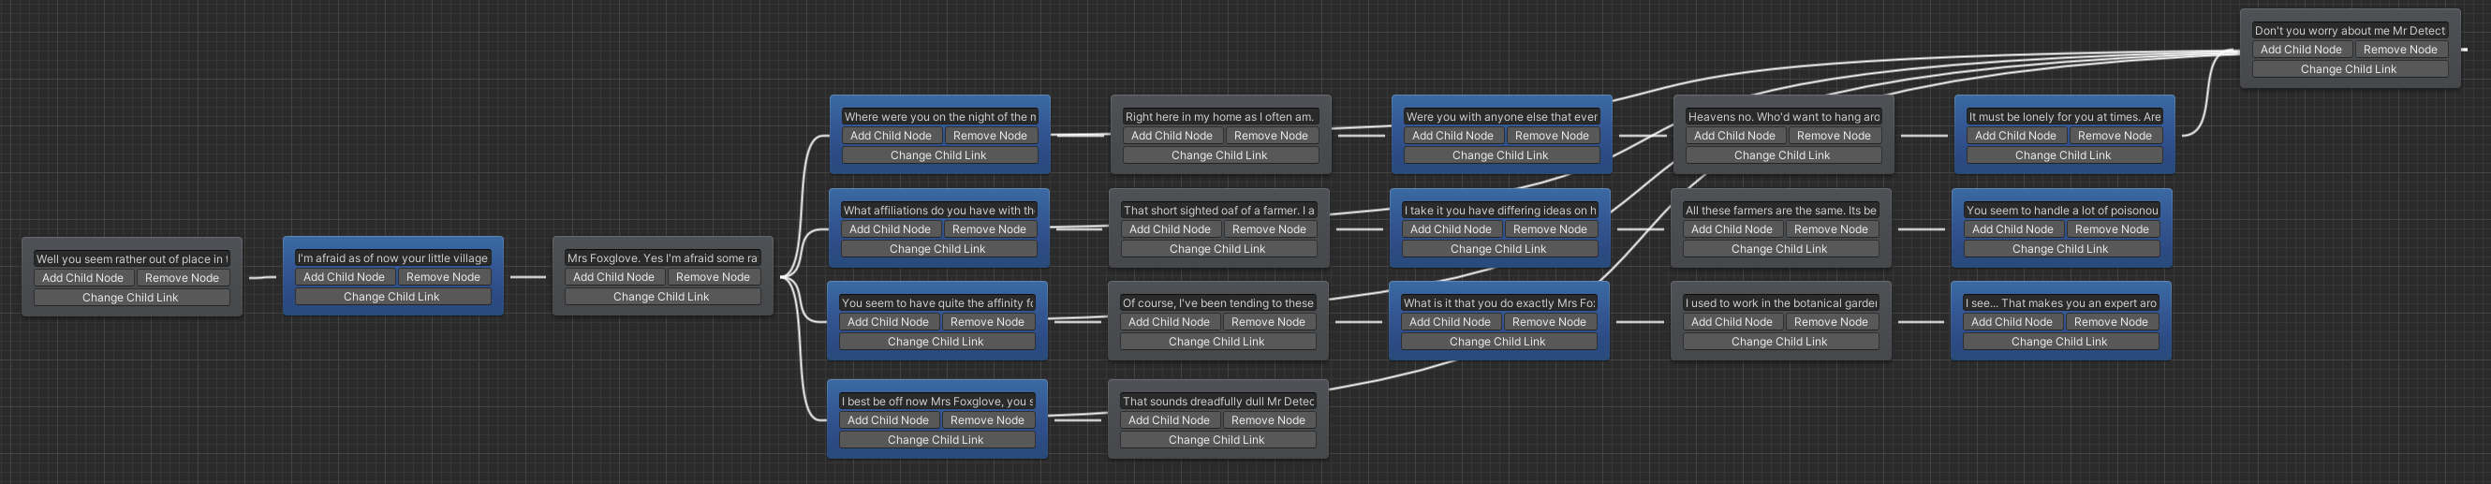Change Child Link on 'Mrs Foxglove. Yes' node

661,297
